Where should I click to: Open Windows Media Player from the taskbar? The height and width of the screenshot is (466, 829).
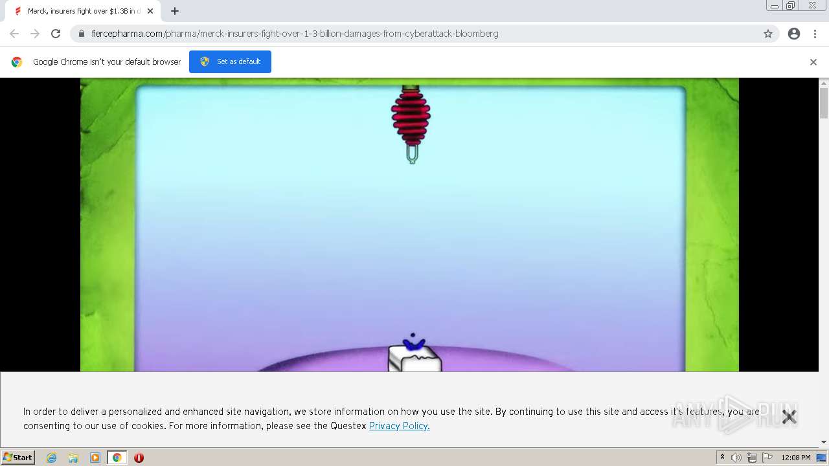tap(95, 458)
